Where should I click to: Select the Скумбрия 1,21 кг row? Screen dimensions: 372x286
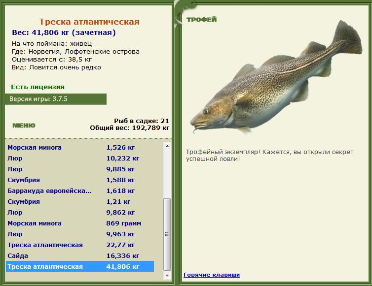[x=80, y=201]
